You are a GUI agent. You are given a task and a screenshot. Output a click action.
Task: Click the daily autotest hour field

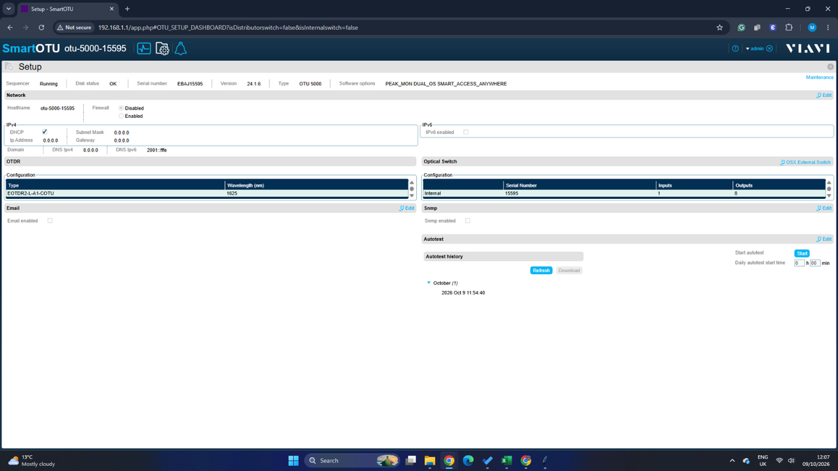(800, 263)
